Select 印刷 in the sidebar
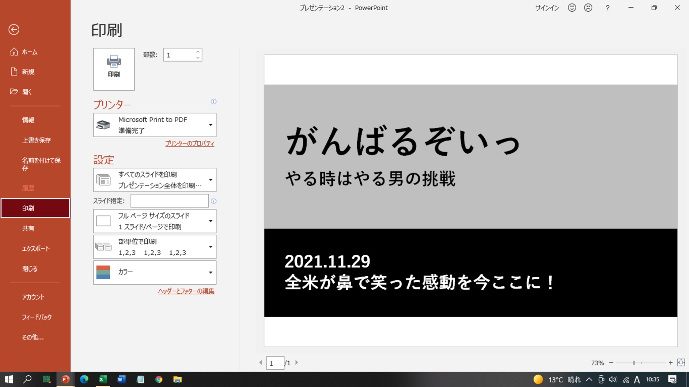 35,208
